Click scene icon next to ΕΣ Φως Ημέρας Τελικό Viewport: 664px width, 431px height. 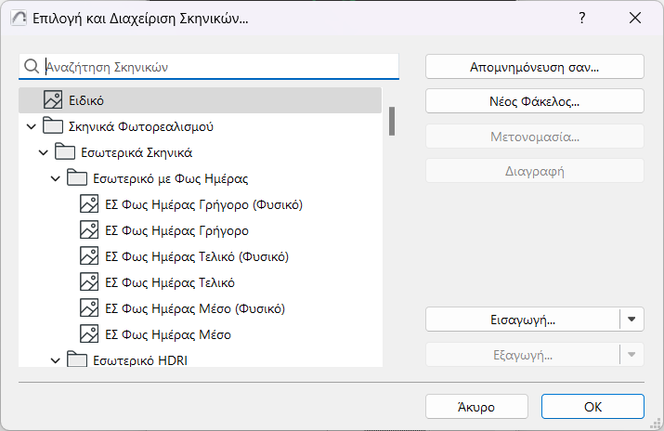89,282
